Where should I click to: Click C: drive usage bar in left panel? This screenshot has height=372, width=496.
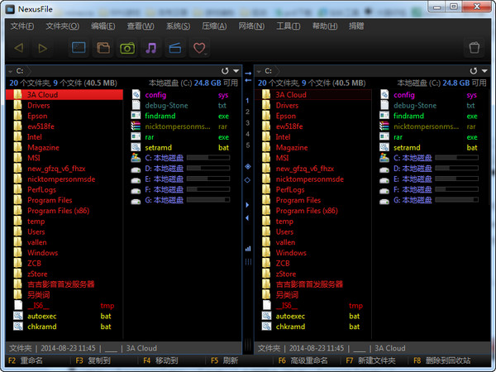click(x=208, y=156)
